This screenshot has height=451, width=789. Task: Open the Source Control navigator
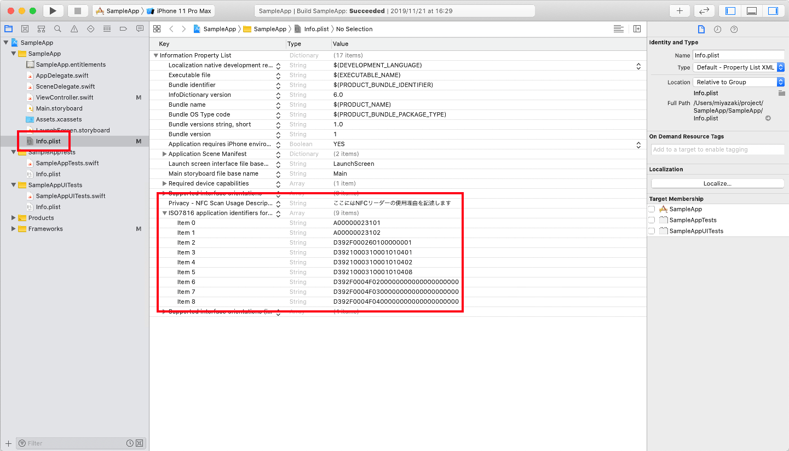coord(25,28)
